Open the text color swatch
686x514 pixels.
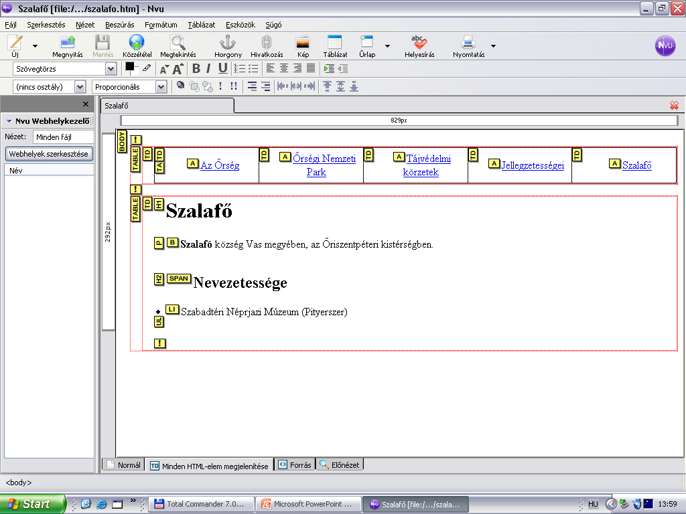[131, 68]
